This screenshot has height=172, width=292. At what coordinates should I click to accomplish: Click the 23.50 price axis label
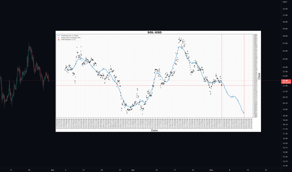(x=285, y=72)
